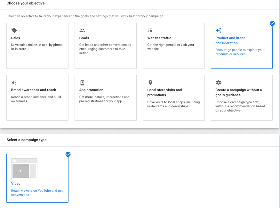Screen dimensions: 280x208
Task: Click the Sales price tag icon
Action: [14, 30]
